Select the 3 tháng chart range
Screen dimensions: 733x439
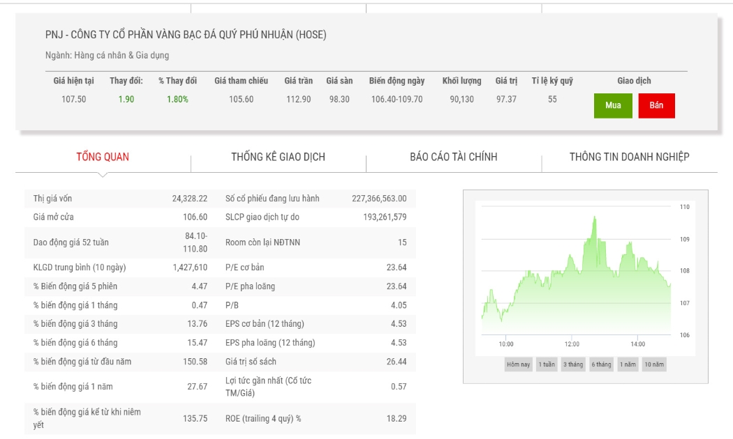pyautogui.click(x=573, y=364)
